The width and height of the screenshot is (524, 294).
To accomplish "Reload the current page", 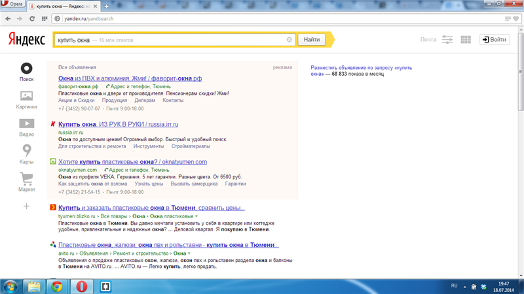I will tap(32, 19).
